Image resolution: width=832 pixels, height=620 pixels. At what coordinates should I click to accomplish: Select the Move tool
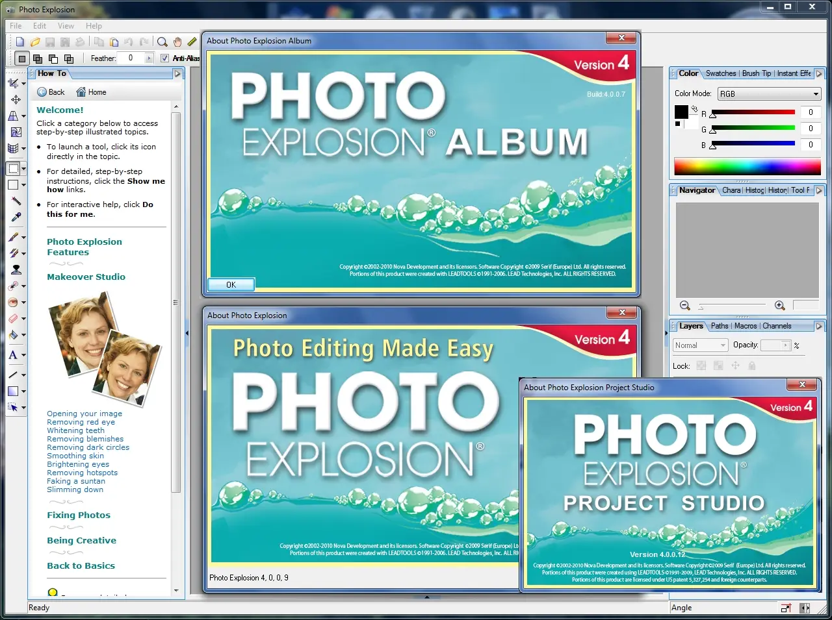pyautogui.click(x=16, y=99)
